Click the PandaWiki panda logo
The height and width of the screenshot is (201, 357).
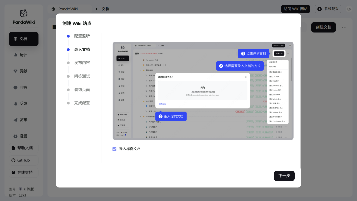[x=24, y=13]
